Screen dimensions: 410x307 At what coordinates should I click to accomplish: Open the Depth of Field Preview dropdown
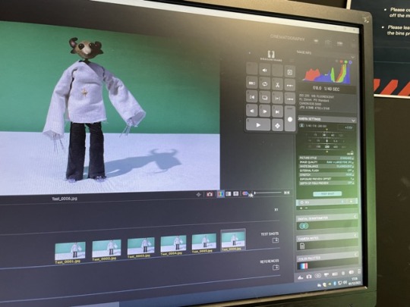click(x=326, y=183)
